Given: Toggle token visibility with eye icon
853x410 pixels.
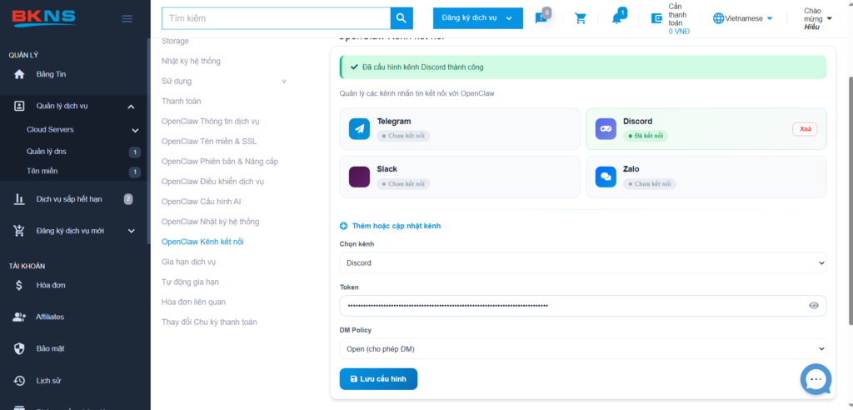Looking at the screenshot, I should [814, 306].
